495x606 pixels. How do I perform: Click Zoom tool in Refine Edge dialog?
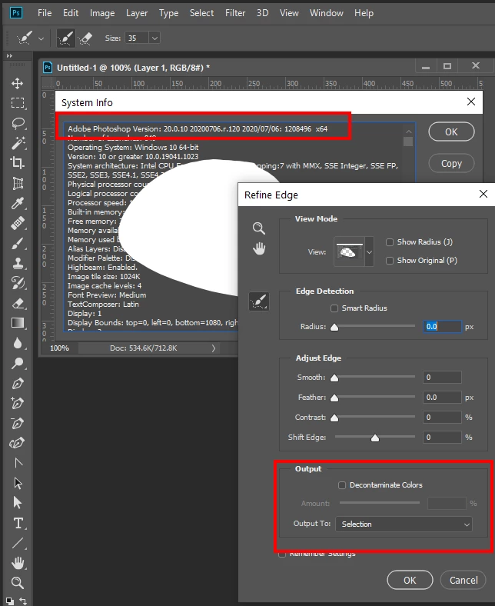click(259, 228)
